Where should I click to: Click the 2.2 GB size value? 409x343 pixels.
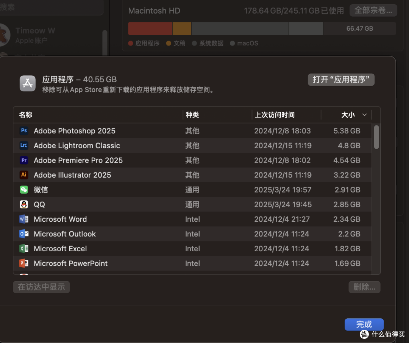pos(349,234)
